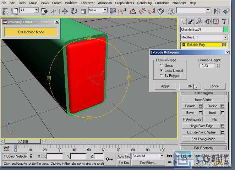Confirm extrusion with OK button
Screen dimensions: 235x170
pyautogui.click(x=190, y=86)
